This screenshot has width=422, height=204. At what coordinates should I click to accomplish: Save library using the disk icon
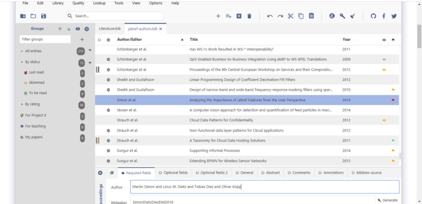[x=43, y=16]
